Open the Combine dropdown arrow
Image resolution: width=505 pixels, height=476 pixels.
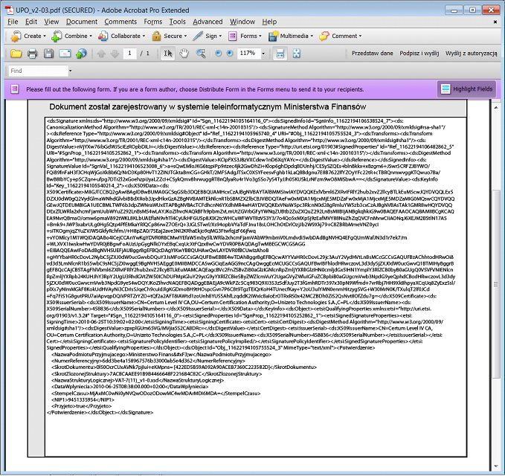(91, 36)
